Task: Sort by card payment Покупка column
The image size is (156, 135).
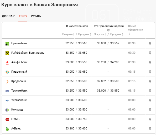Action: pyautogui.click(x=100, y=34)
